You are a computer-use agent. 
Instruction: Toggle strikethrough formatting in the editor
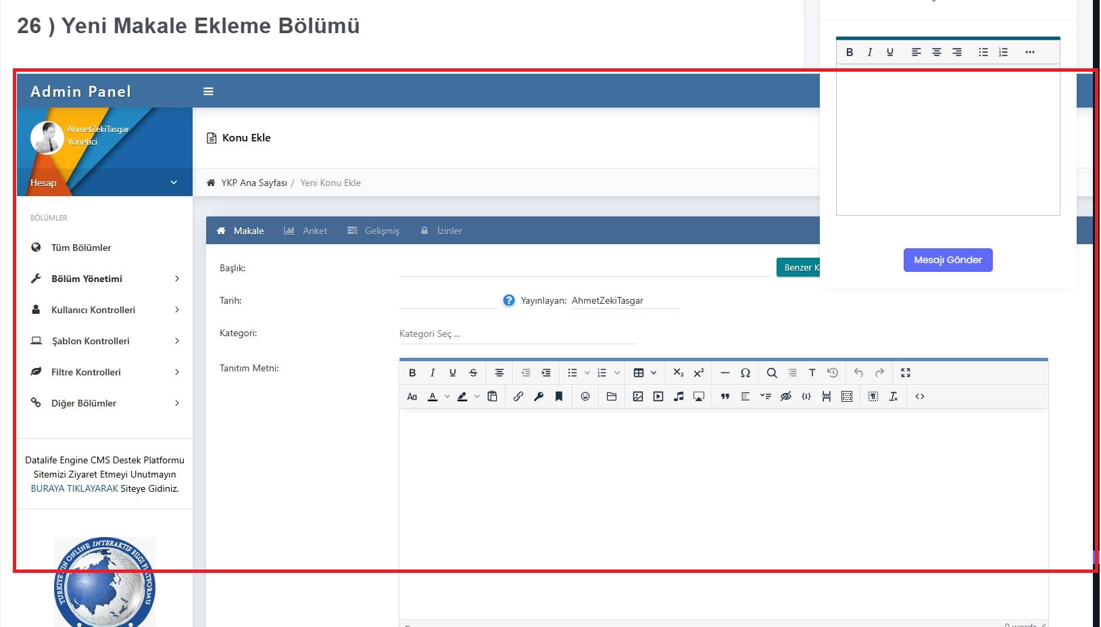(x=473, y=373)
